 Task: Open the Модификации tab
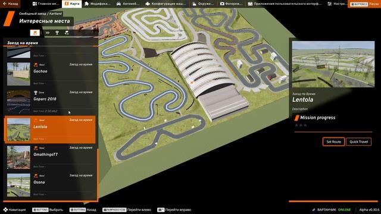click(x=97, y=4)
